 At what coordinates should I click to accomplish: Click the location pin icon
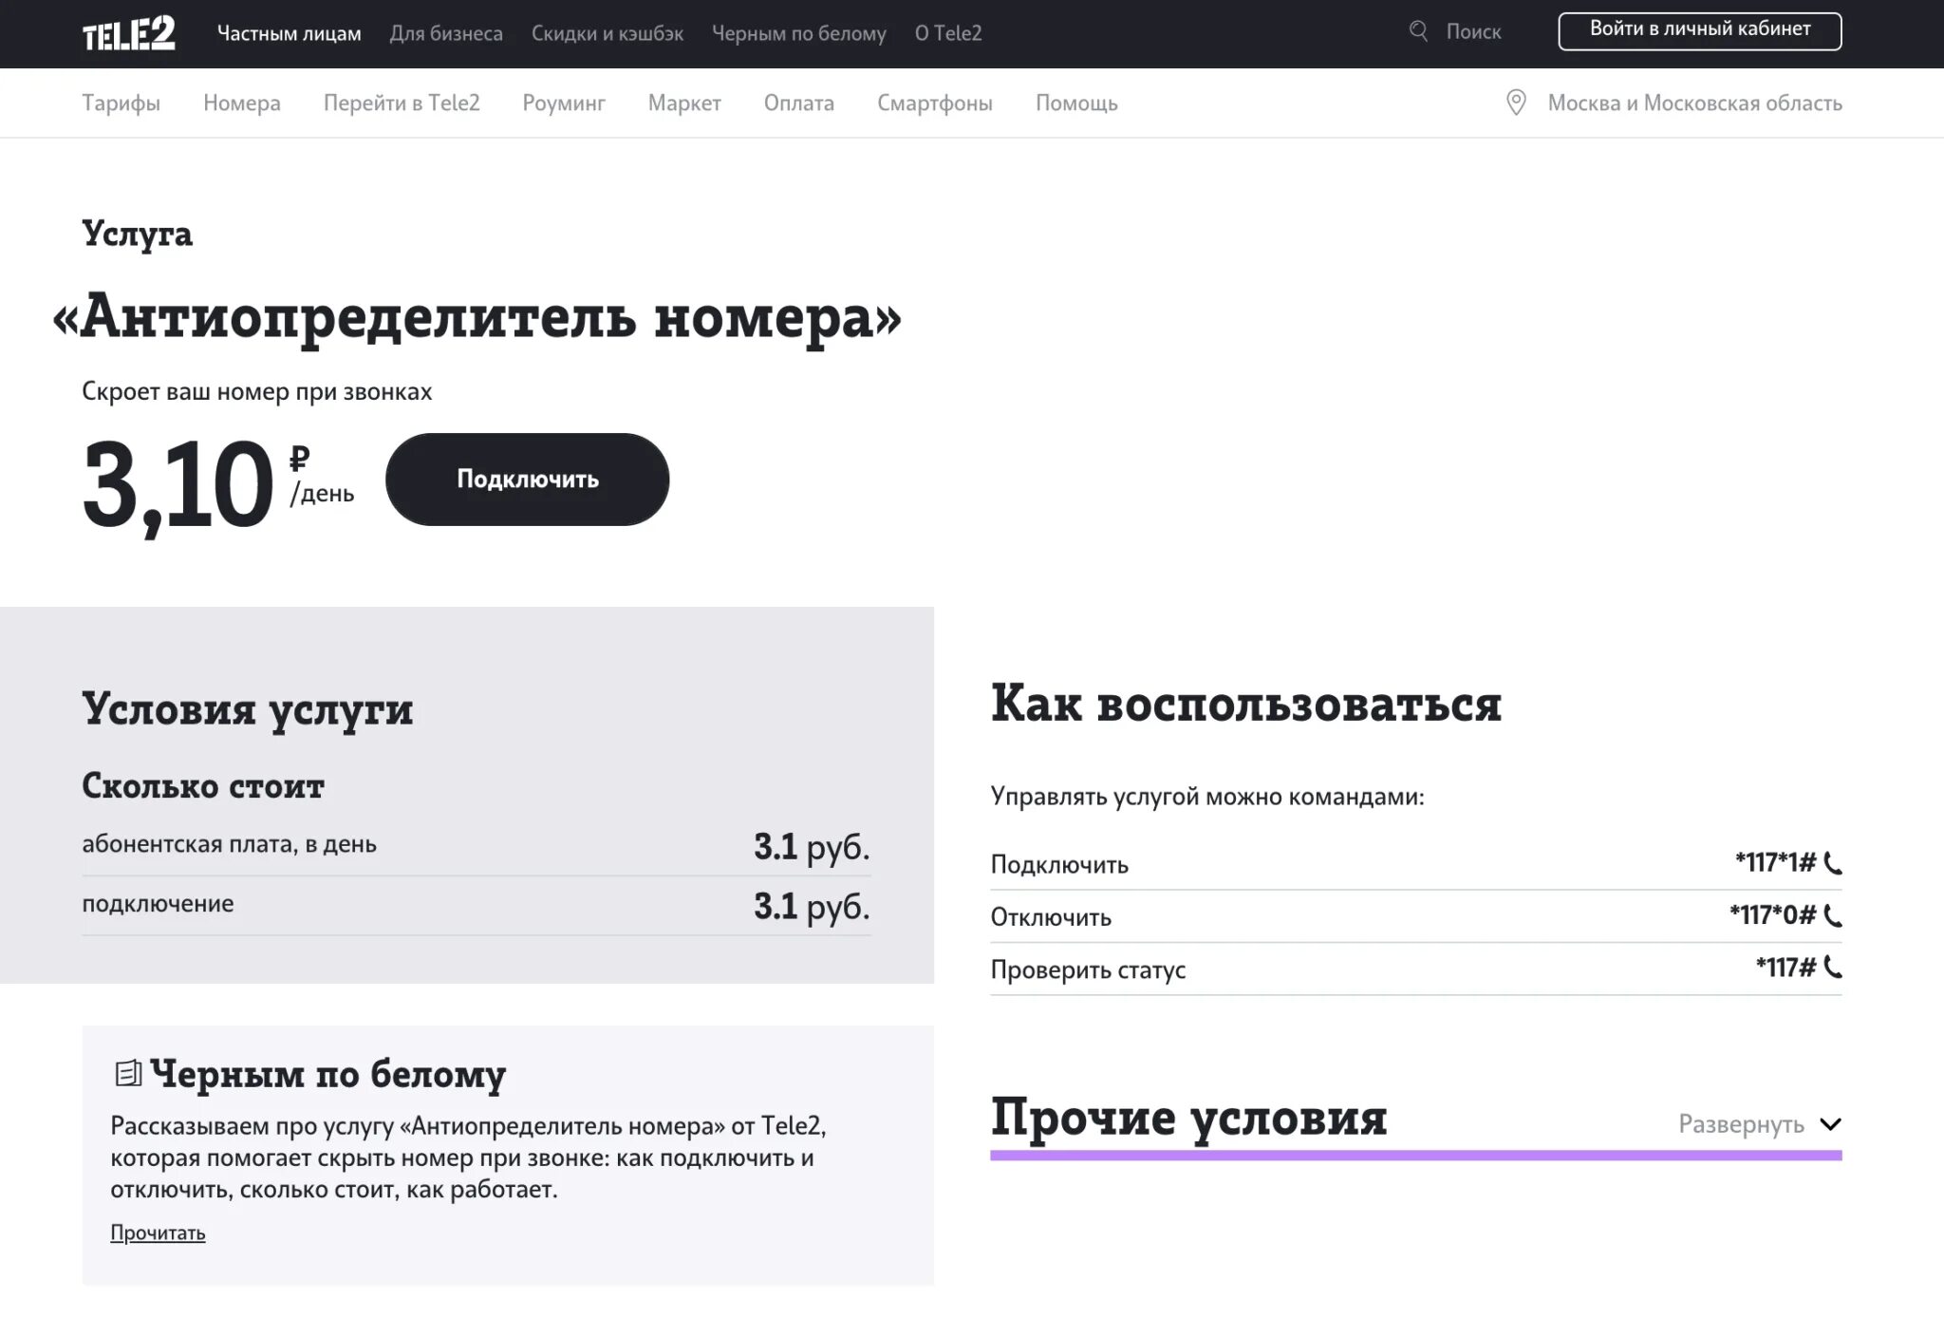tap(1516, 103)
